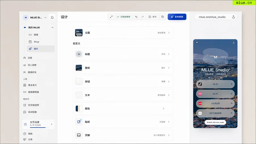Expand 主题 row chevron
This screenshot has width=256, height=144.
[169, 33]
